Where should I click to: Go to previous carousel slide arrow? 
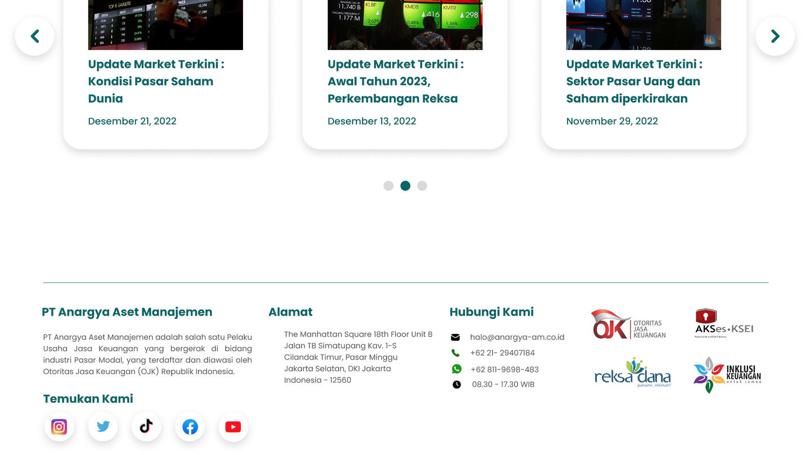(35, 37)
